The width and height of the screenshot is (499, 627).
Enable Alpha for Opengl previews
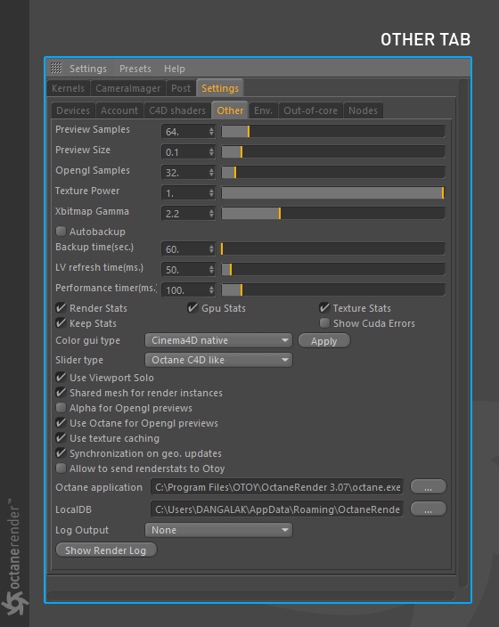[x=61, y=408]
